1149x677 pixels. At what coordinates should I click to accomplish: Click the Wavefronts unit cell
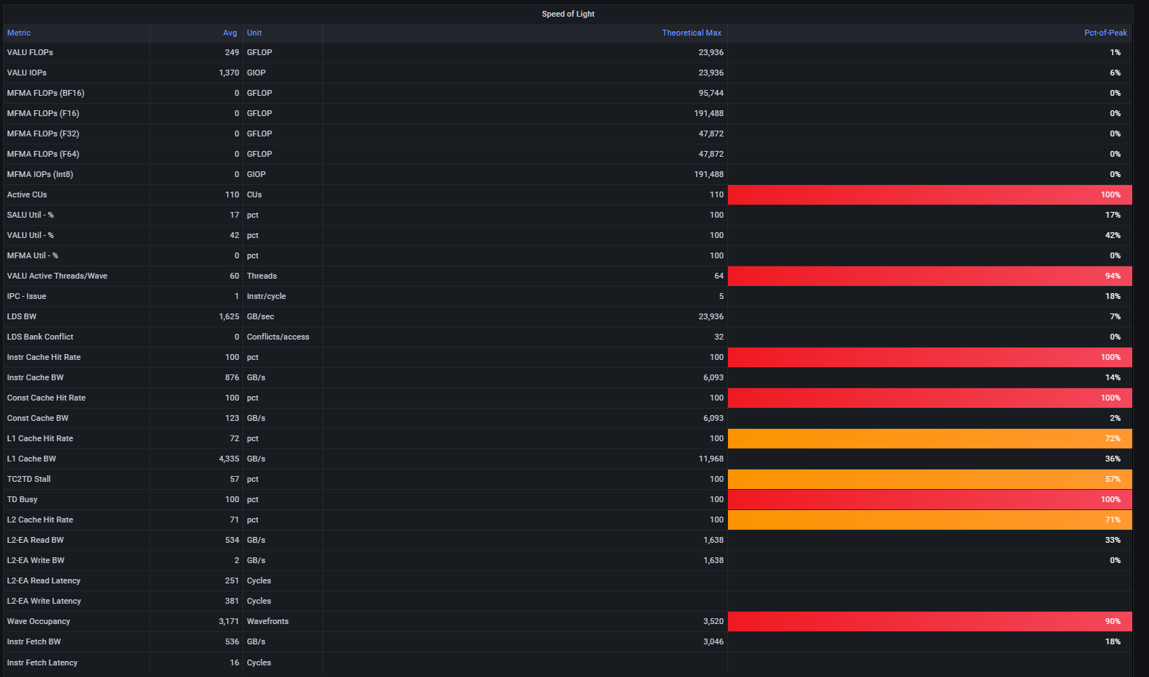click(x=268, y=621)
